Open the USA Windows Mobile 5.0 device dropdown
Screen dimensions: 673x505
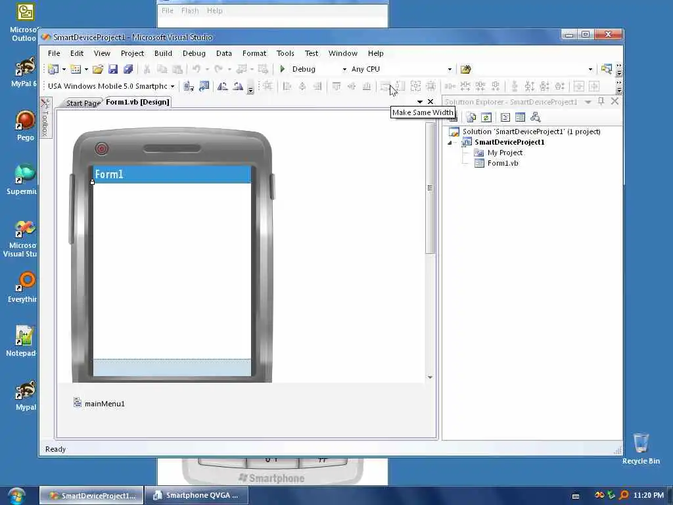(x=172, y=86)
